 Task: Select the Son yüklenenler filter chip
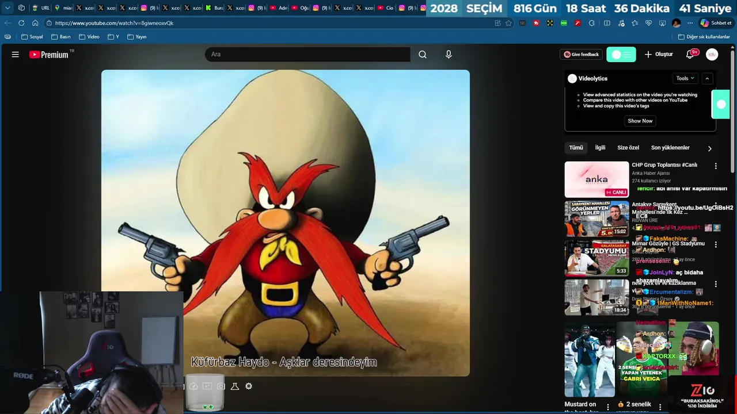(670, 148)
